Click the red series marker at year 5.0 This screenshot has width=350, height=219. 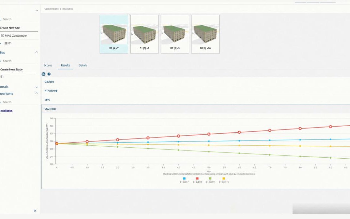(209, 134)
